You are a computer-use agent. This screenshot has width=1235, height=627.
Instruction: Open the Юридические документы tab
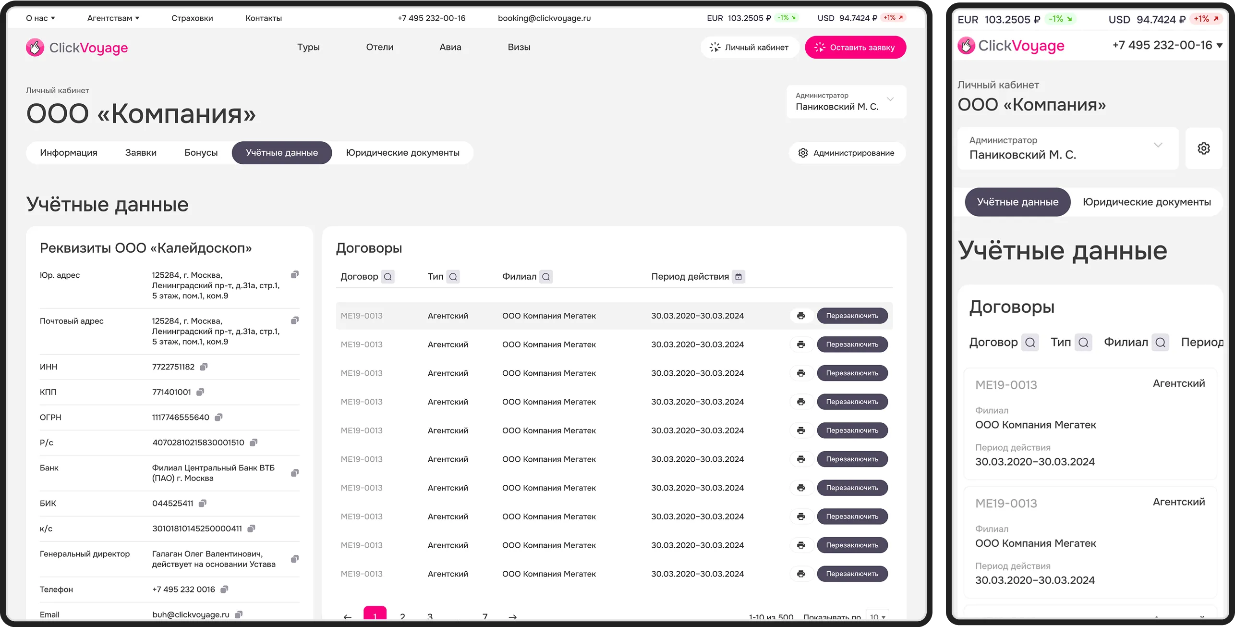click(x=402, y=153)
